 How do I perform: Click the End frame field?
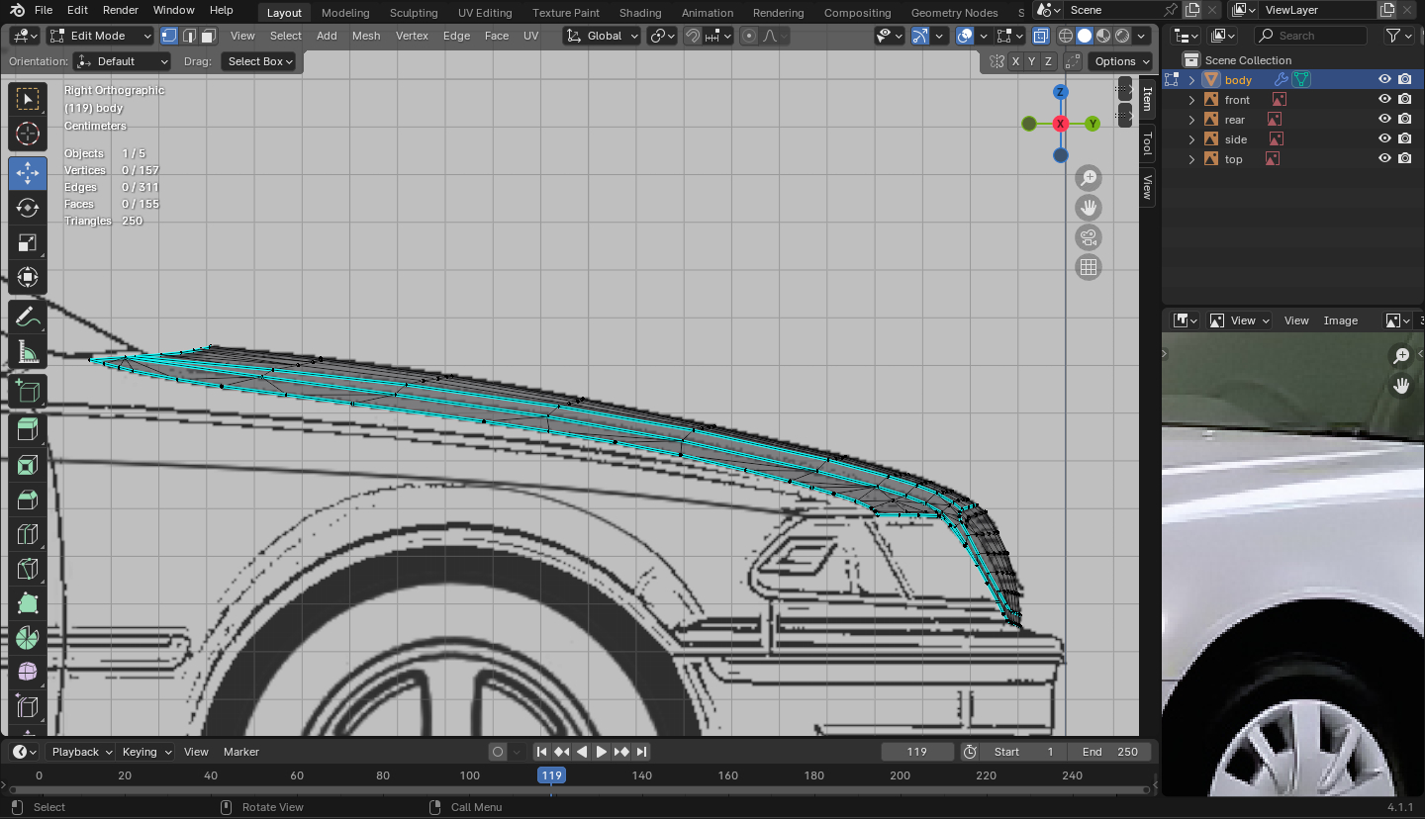coord(1109,752)
